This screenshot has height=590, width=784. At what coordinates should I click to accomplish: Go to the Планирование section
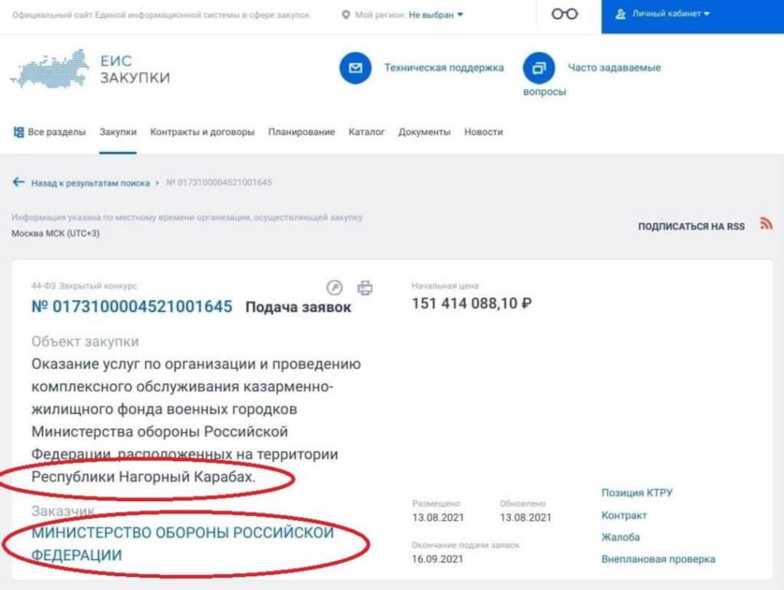click(301, 132)
